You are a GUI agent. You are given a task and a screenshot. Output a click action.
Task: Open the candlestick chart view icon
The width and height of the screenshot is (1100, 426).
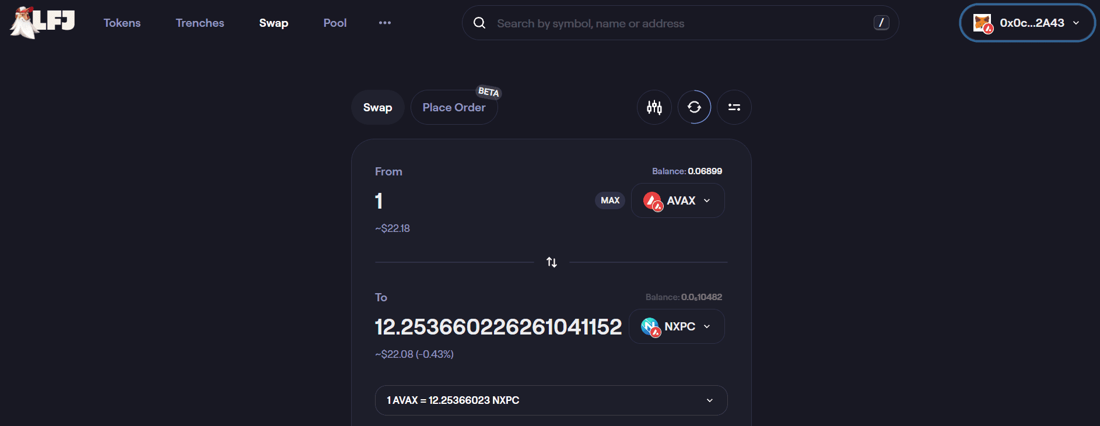pos(654,107)
